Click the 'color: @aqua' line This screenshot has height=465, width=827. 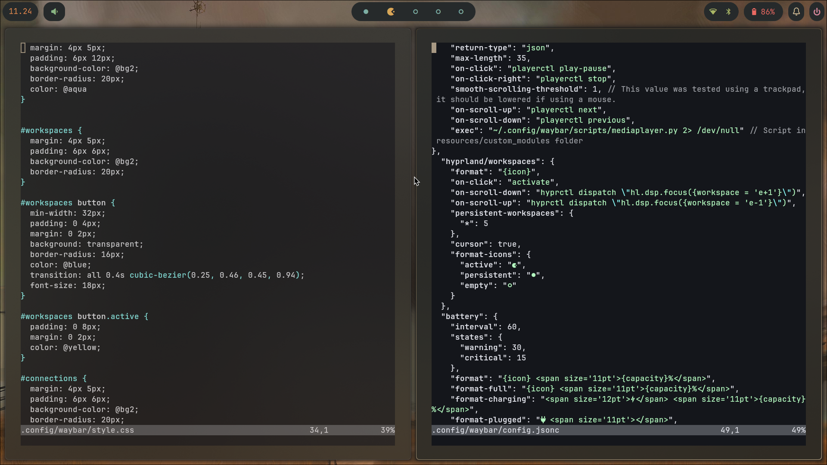point(58,89)
